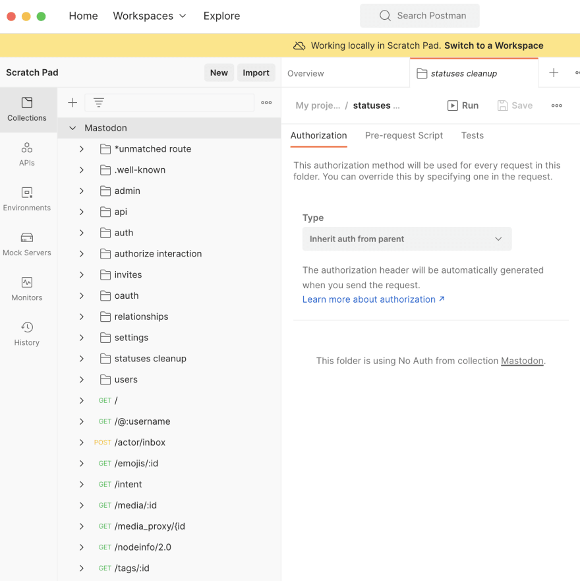The height and width of the screenshot is (581, 580).
Task: Expand the oauth folder chevron
Action: coord(82,295)
